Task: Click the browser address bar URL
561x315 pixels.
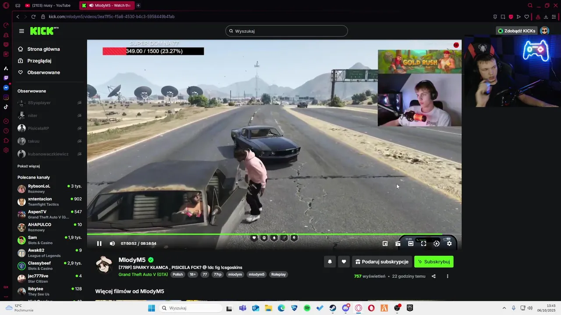Action: tap(112, 17)
